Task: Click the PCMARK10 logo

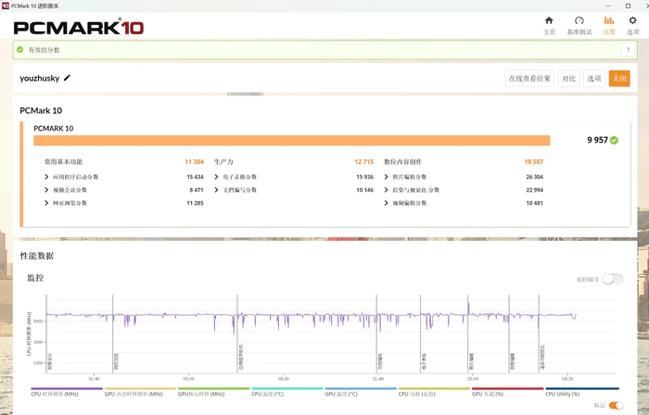Action: 79,28
